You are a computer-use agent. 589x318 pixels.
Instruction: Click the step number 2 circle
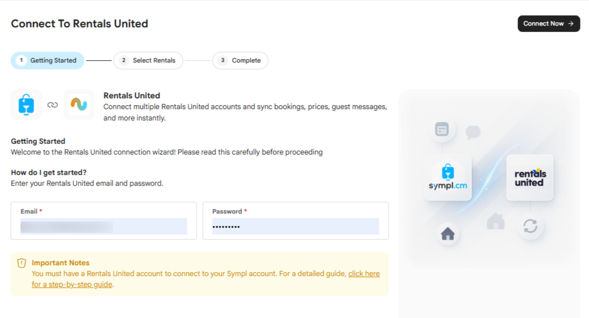[124, 60]
